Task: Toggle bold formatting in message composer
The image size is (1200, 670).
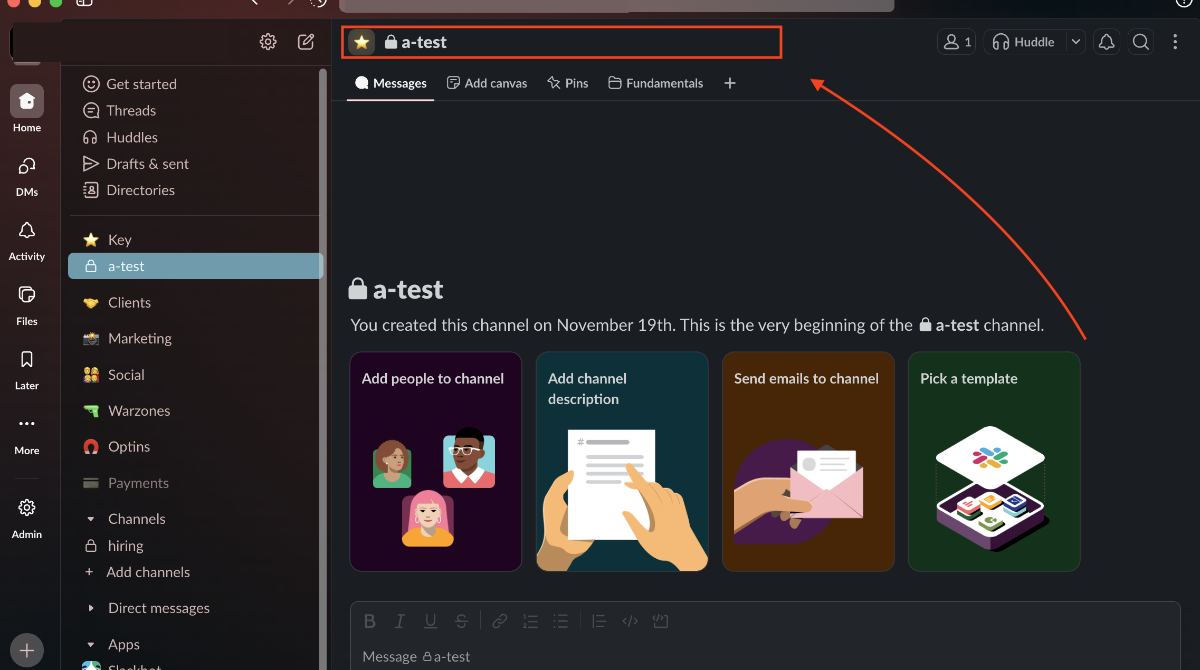Action: (369, 621)
